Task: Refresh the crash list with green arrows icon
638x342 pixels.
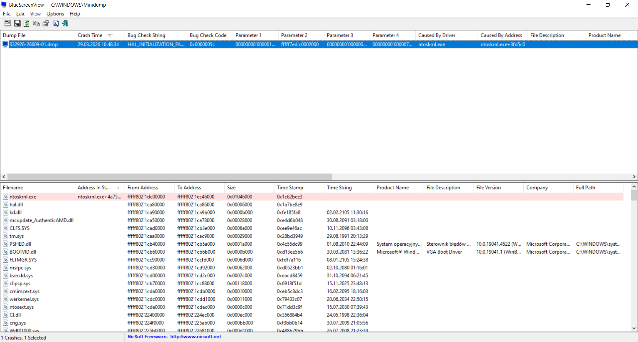Action: point(27,23)
